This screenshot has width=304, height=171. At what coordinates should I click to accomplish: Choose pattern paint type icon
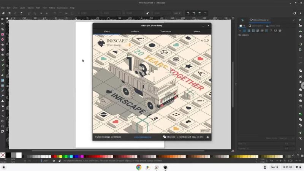point(262,31)
